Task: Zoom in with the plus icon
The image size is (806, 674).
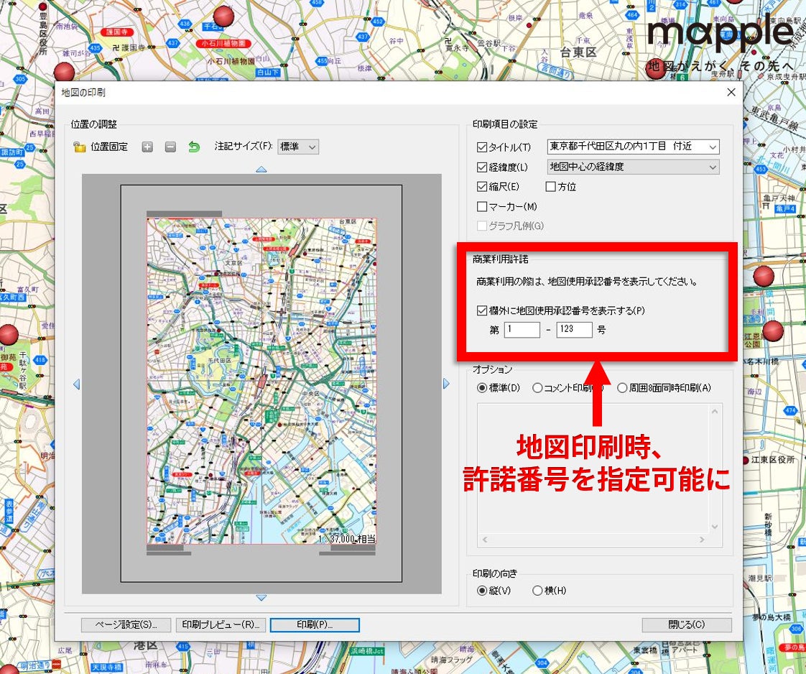Action: (x=147, y=147)
